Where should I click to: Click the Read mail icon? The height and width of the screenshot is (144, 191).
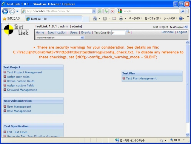(x=114, y=18)
